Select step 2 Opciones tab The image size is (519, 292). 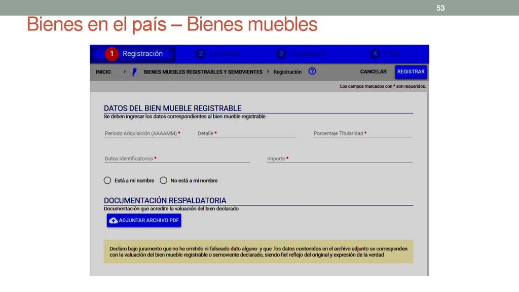click(218, 54)
